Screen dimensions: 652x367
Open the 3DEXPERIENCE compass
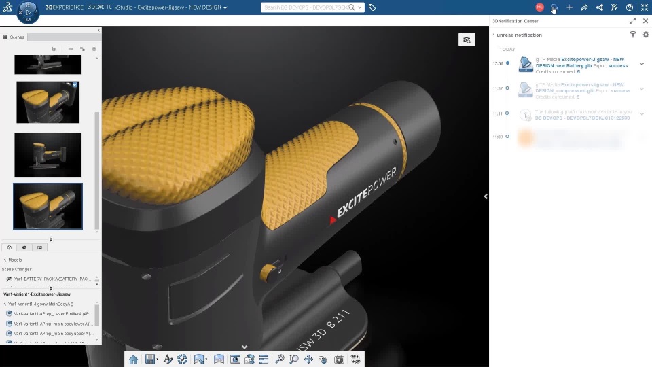[28, 12]
